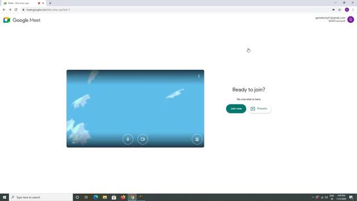Go forward in the browser

click(10, 10)
